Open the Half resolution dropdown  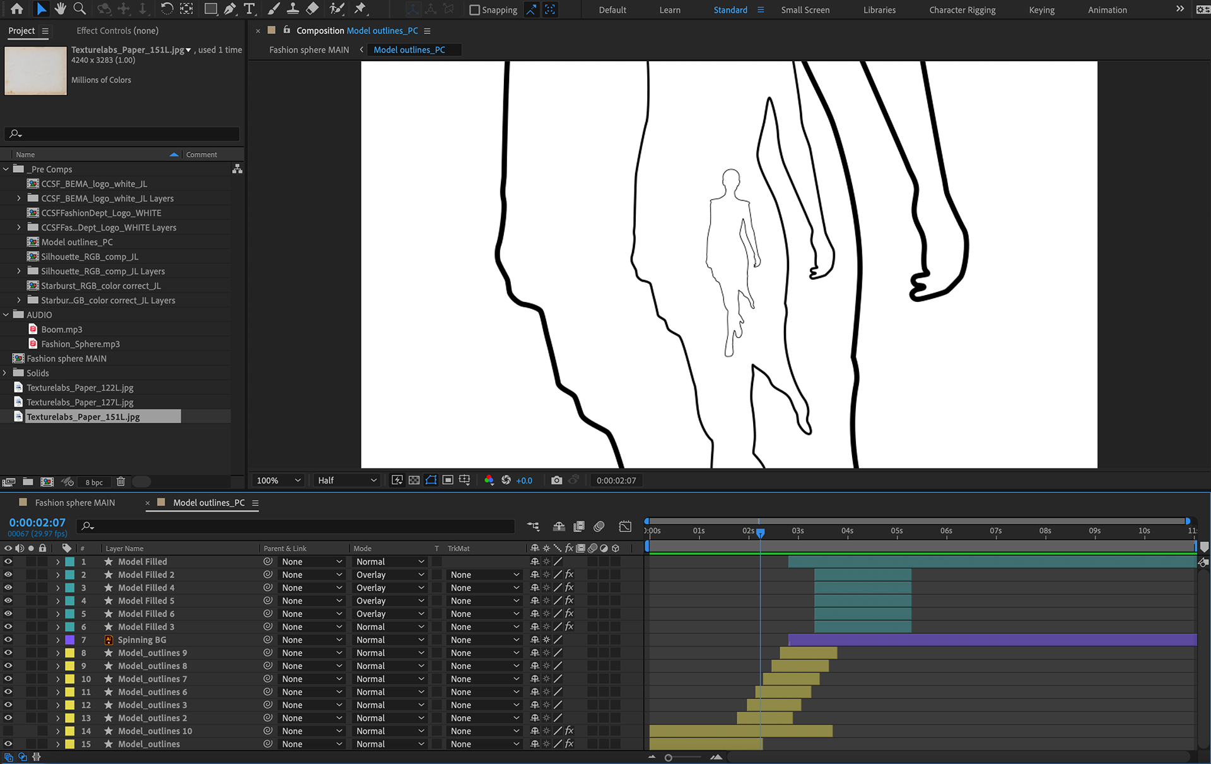pyautogui.click(x=347, y=480)
